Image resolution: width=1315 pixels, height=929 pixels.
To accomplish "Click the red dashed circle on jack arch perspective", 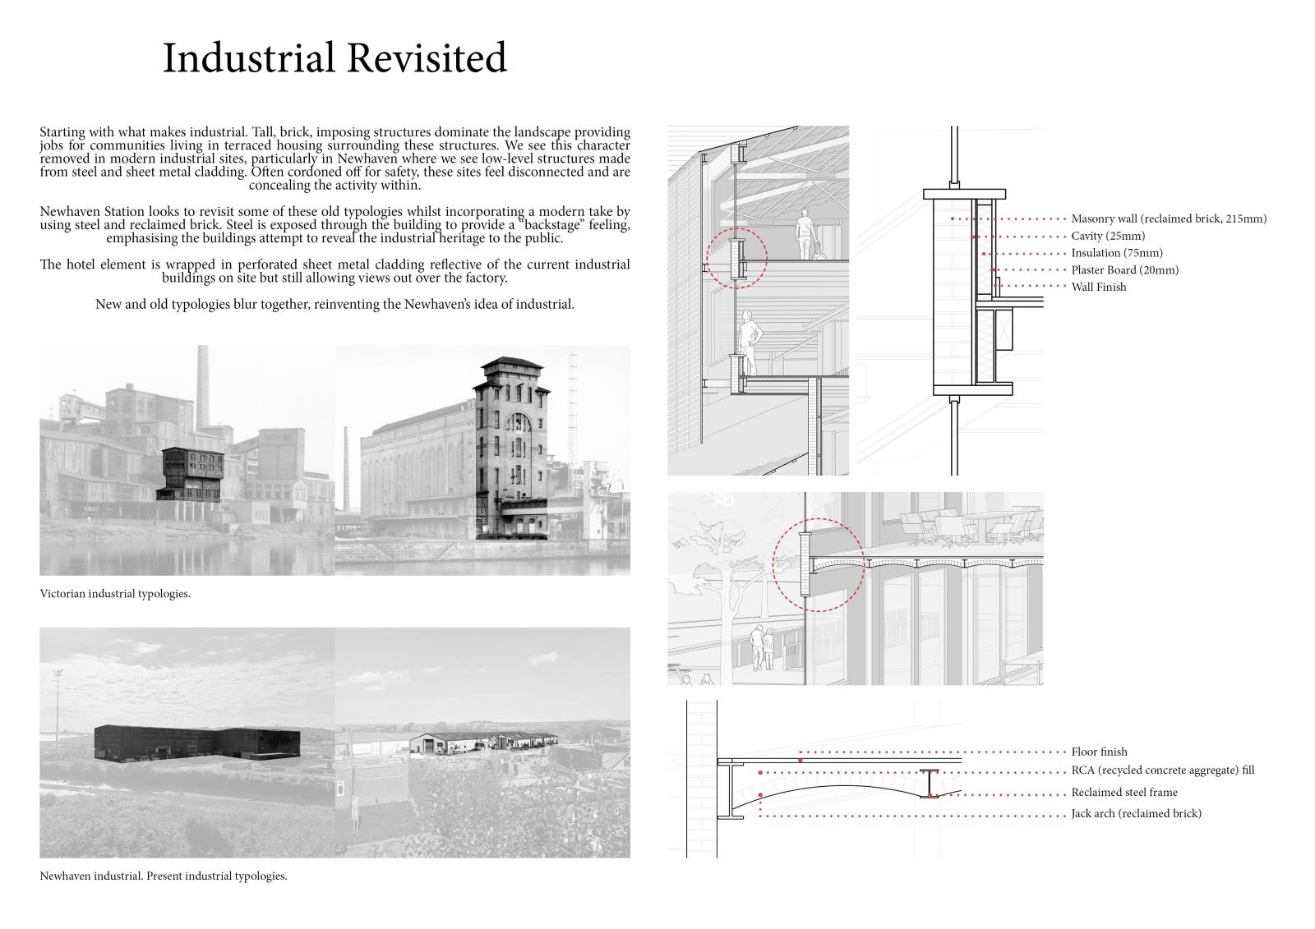I will click(817, 565).
